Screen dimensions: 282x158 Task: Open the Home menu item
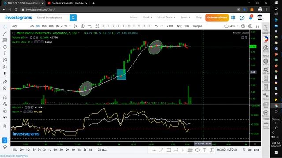point(134,18)
